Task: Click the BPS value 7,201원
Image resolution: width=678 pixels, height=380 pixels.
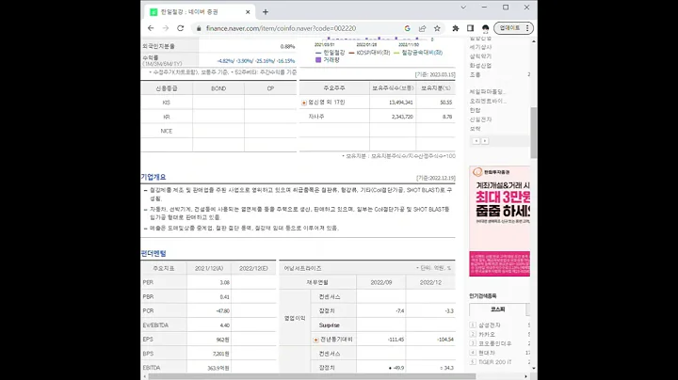Action: 221,354
